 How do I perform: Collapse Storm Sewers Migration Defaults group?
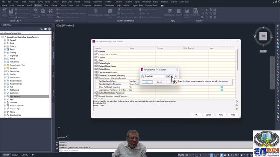[95, 78]
